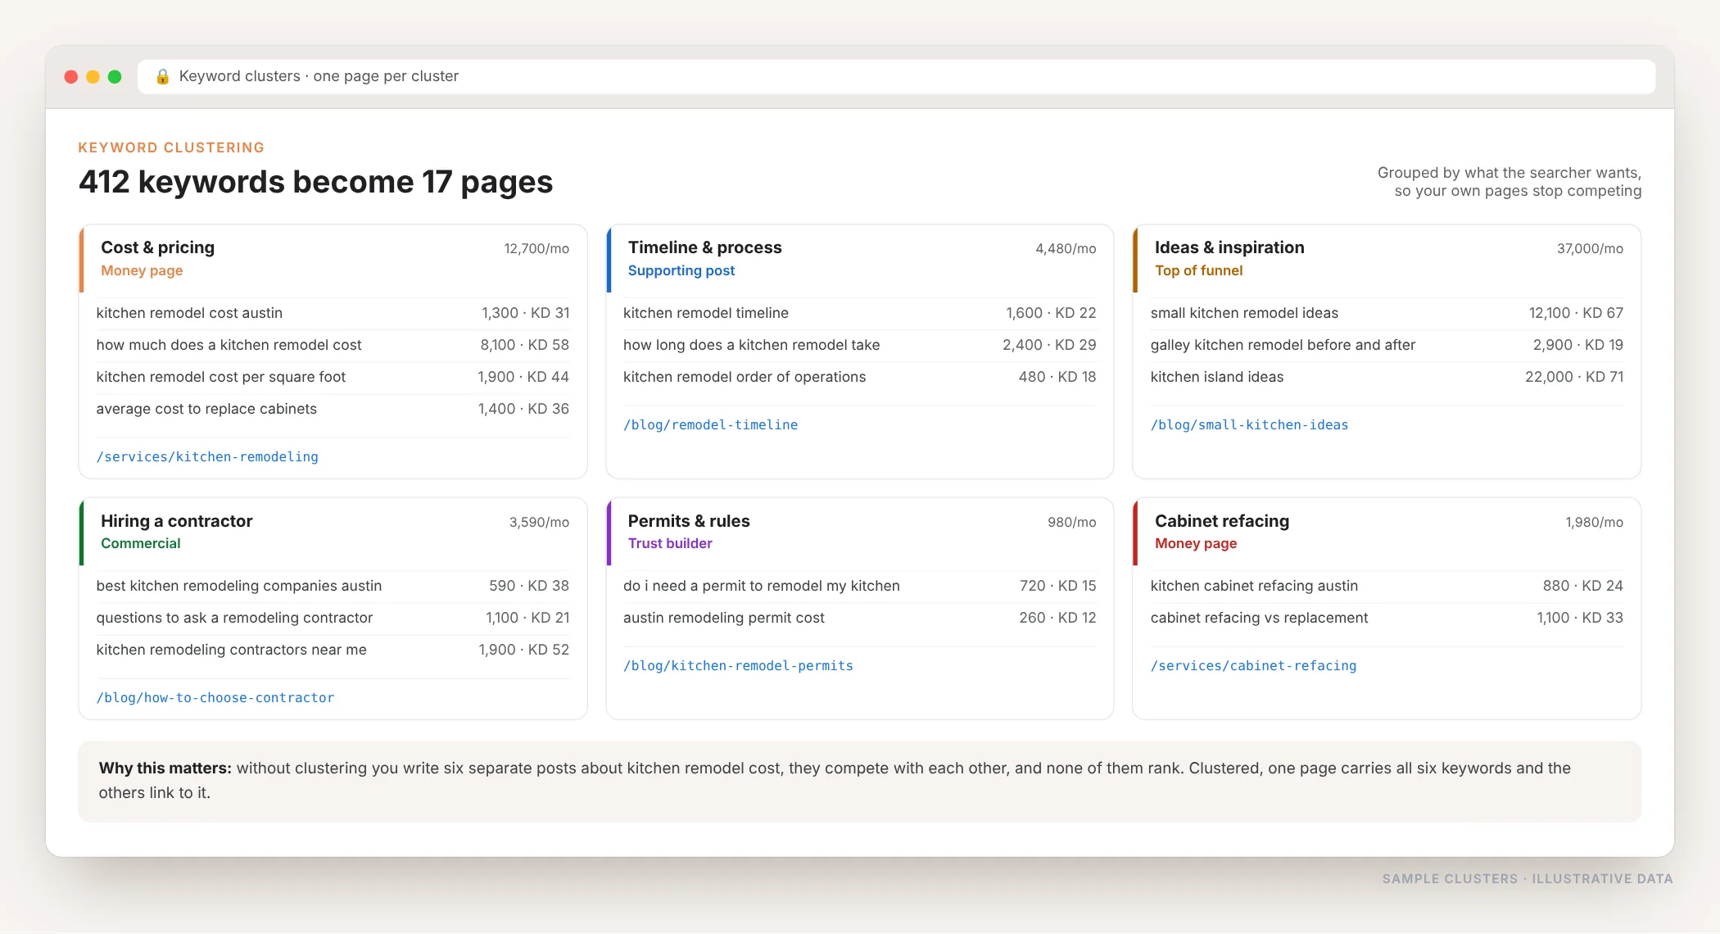Select the Permits & rules cluster title
This screenshot has height=934, width=1720.
click(x=689, y=521)
